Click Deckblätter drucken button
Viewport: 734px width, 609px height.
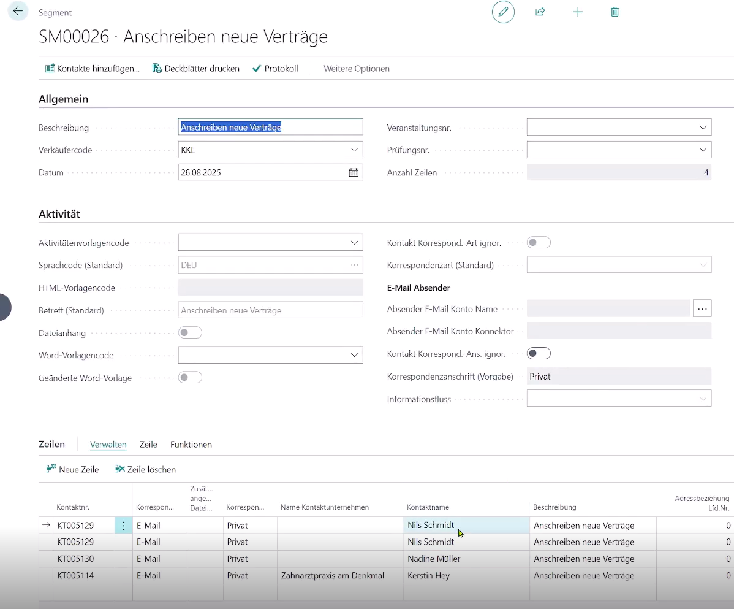click(x=196, y=69)
